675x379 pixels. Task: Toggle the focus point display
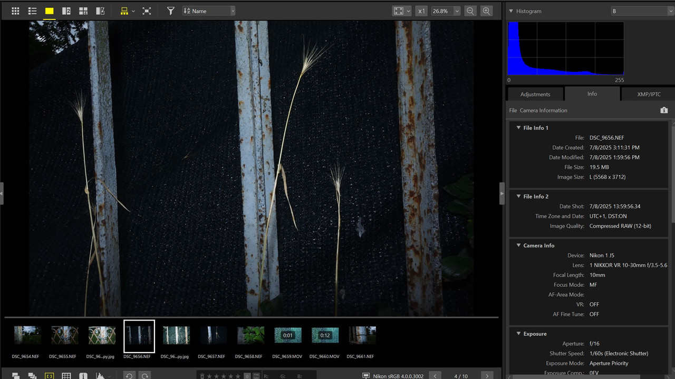(49, 376)
